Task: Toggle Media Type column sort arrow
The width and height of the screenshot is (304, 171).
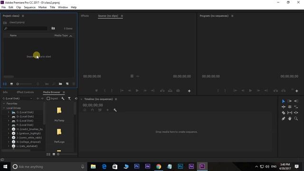Action: pyautogui.click(x=71, y=36)
